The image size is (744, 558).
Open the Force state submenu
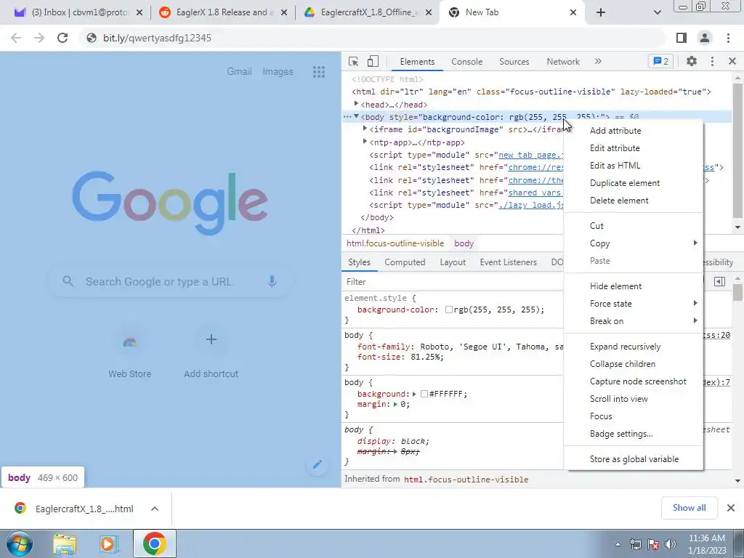point(634,304)
